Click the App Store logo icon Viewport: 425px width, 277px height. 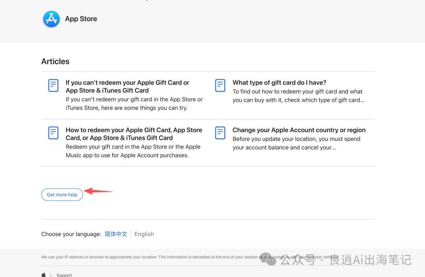point(51,19)
